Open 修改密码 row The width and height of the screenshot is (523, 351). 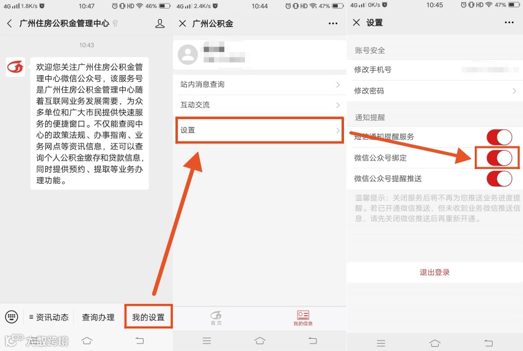tap(435, 91)
